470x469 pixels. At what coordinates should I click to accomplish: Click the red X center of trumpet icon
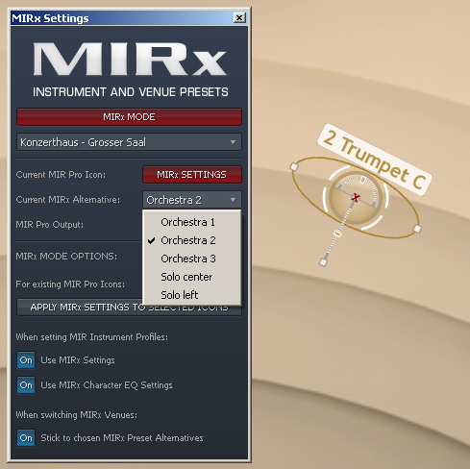355,198
